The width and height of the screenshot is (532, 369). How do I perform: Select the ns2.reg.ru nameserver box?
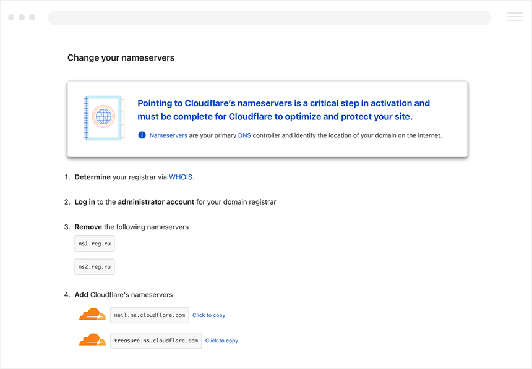tap(95, 267)
